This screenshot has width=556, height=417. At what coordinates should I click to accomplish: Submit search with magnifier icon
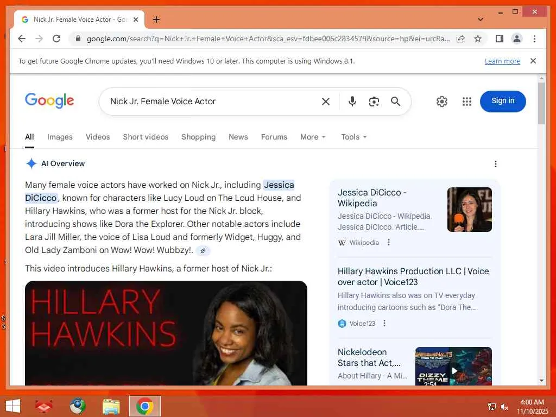point(395,102)
